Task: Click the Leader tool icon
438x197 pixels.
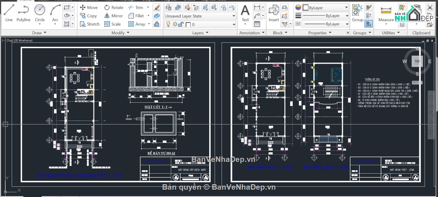Action: click(257, 15)
